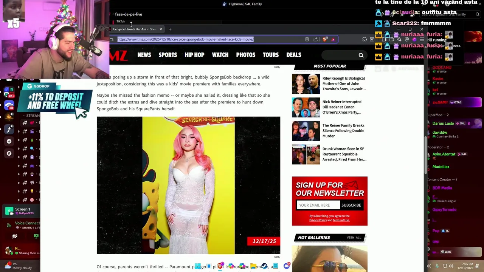Click VIEW ALL for Hot Galleries
This screenshot has height=272, width=484.
354,238
